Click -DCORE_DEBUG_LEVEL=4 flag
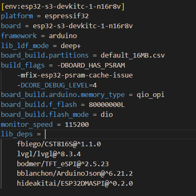Viewport: 196px width, 196px height. [57, 85]
